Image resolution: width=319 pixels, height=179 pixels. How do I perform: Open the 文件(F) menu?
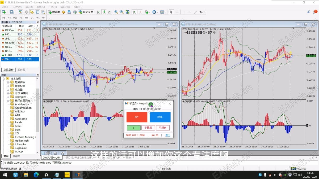(x=5, y=7)
